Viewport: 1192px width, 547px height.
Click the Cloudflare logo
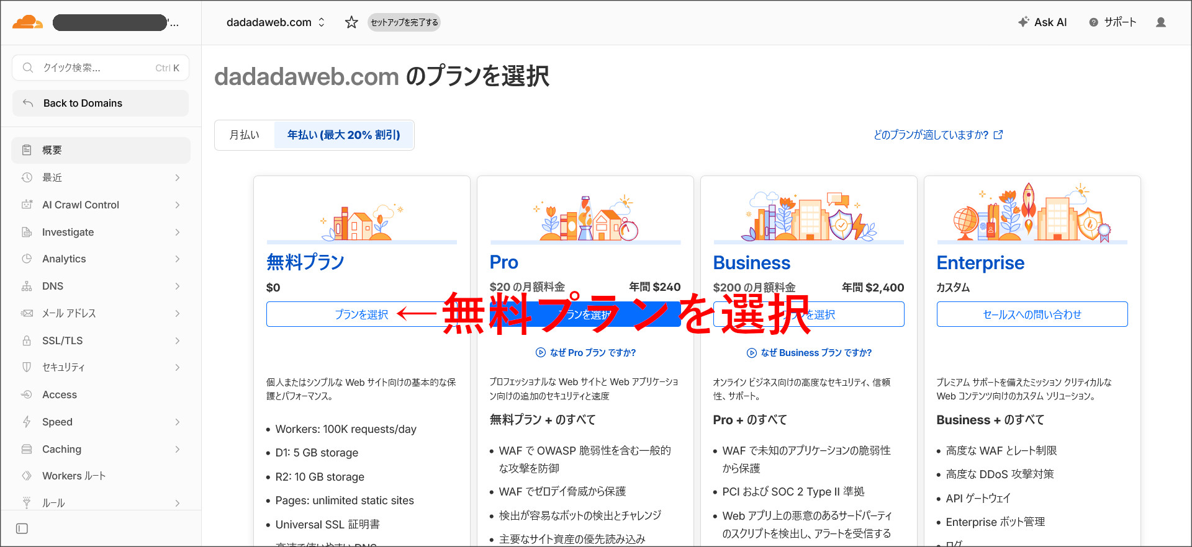(27, 22)
